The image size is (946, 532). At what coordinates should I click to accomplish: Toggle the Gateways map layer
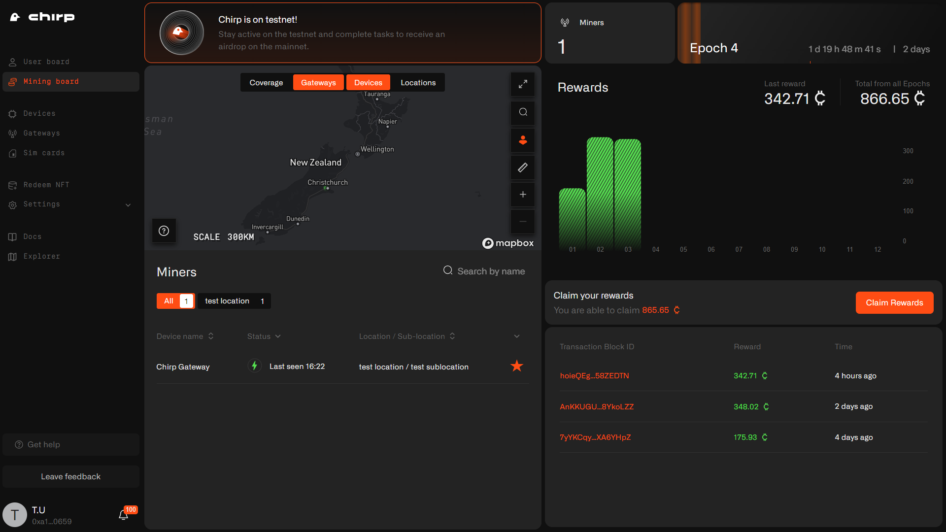(318, 82)
